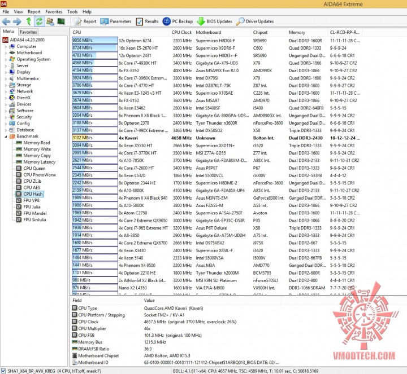The image size is (407, 374).
Task: Expand the Server tree node
Action: coord(6,66)
